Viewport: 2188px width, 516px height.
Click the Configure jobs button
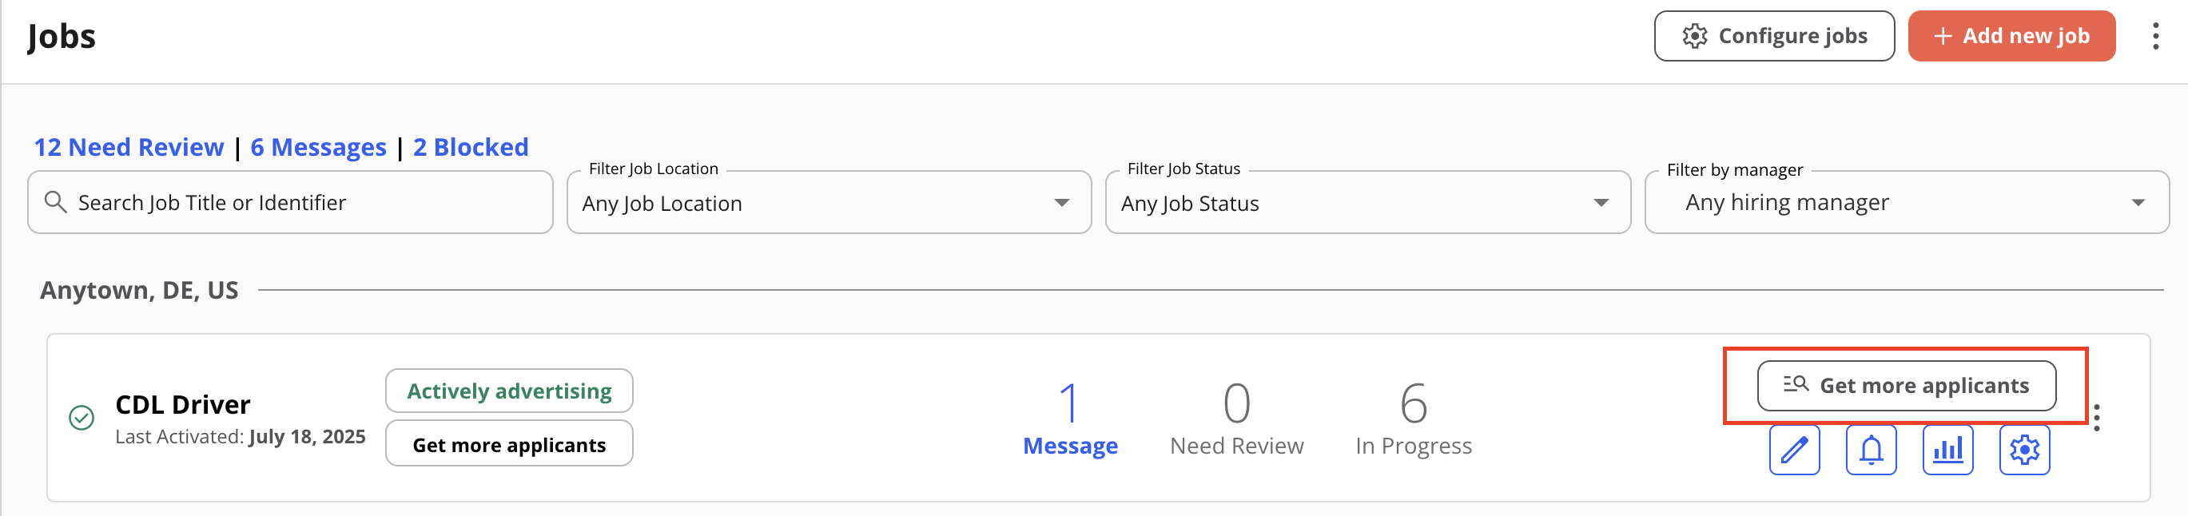(1773, 36)
